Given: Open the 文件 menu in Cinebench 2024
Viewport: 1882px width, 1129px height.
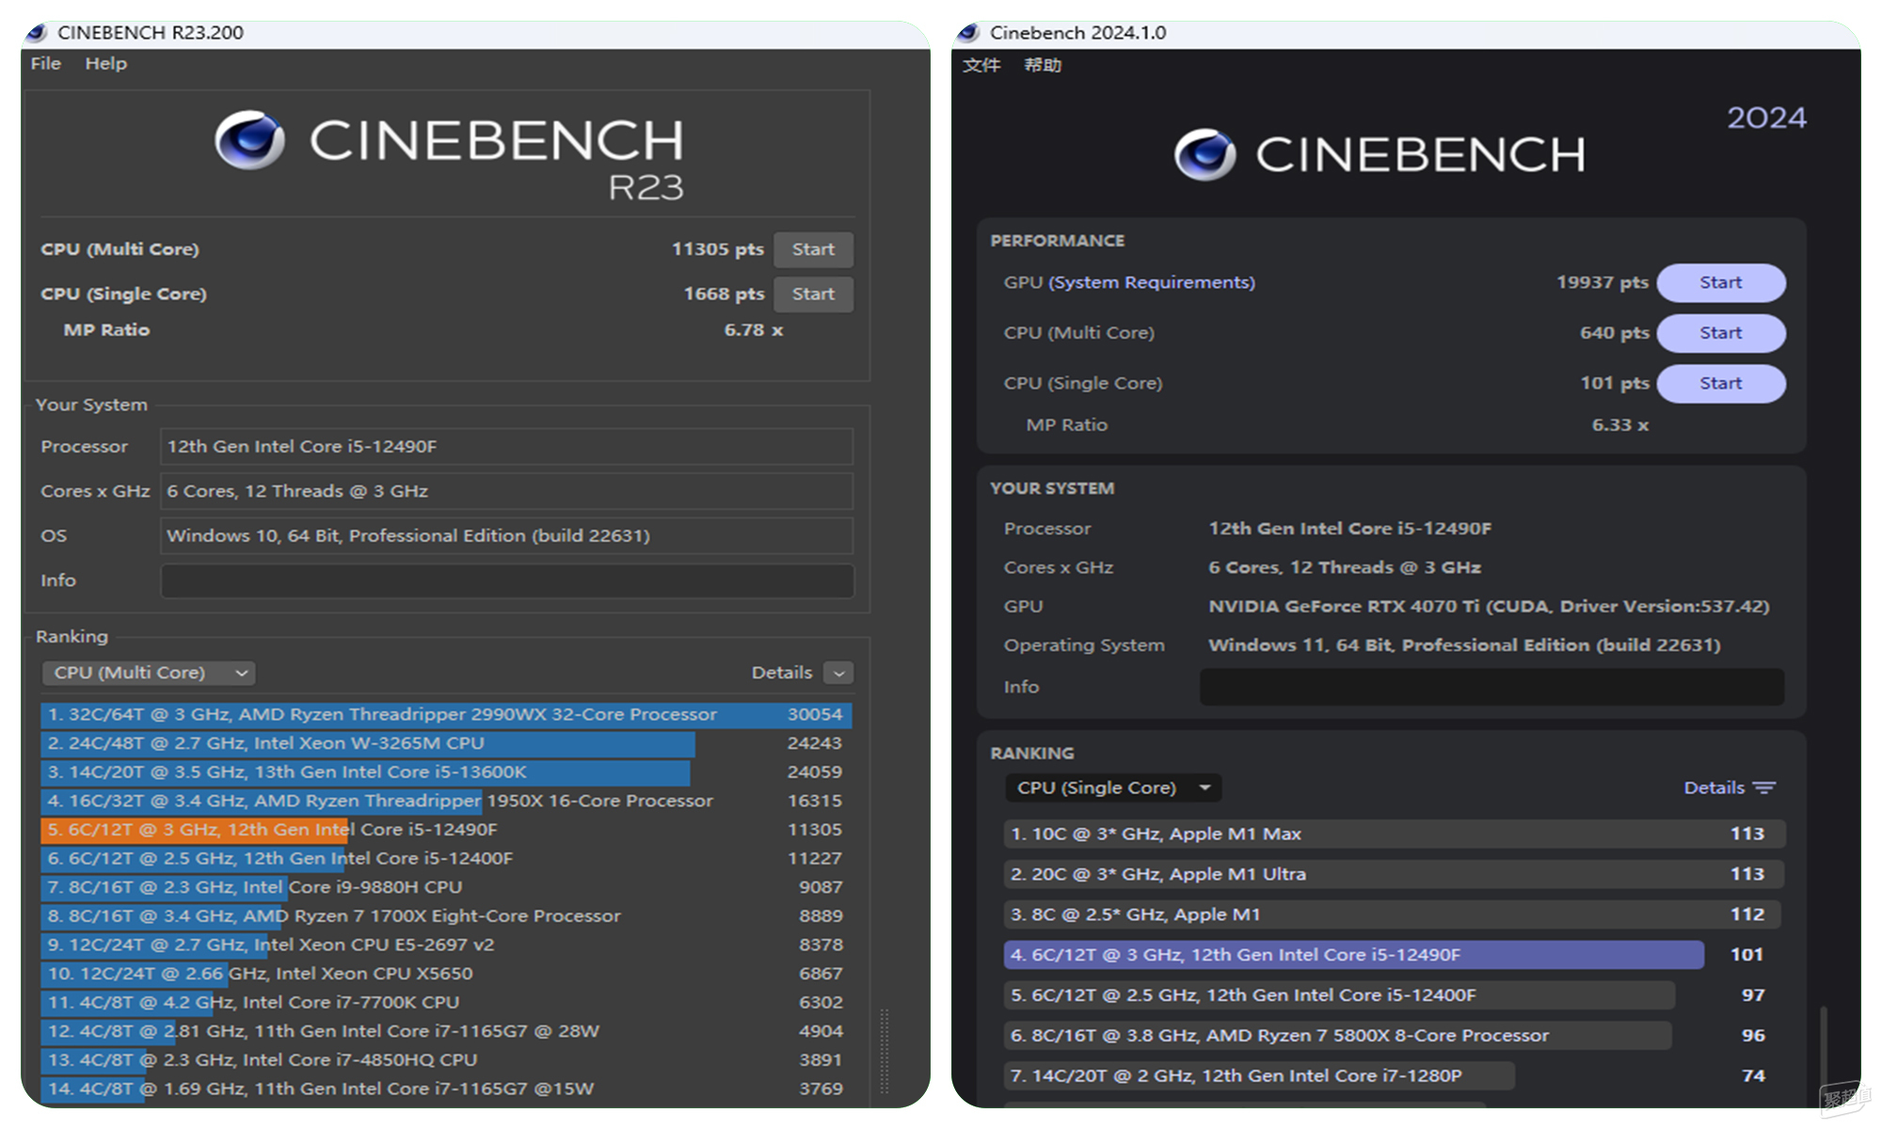Looking at the screenshot, I should [x=981, y=65].
